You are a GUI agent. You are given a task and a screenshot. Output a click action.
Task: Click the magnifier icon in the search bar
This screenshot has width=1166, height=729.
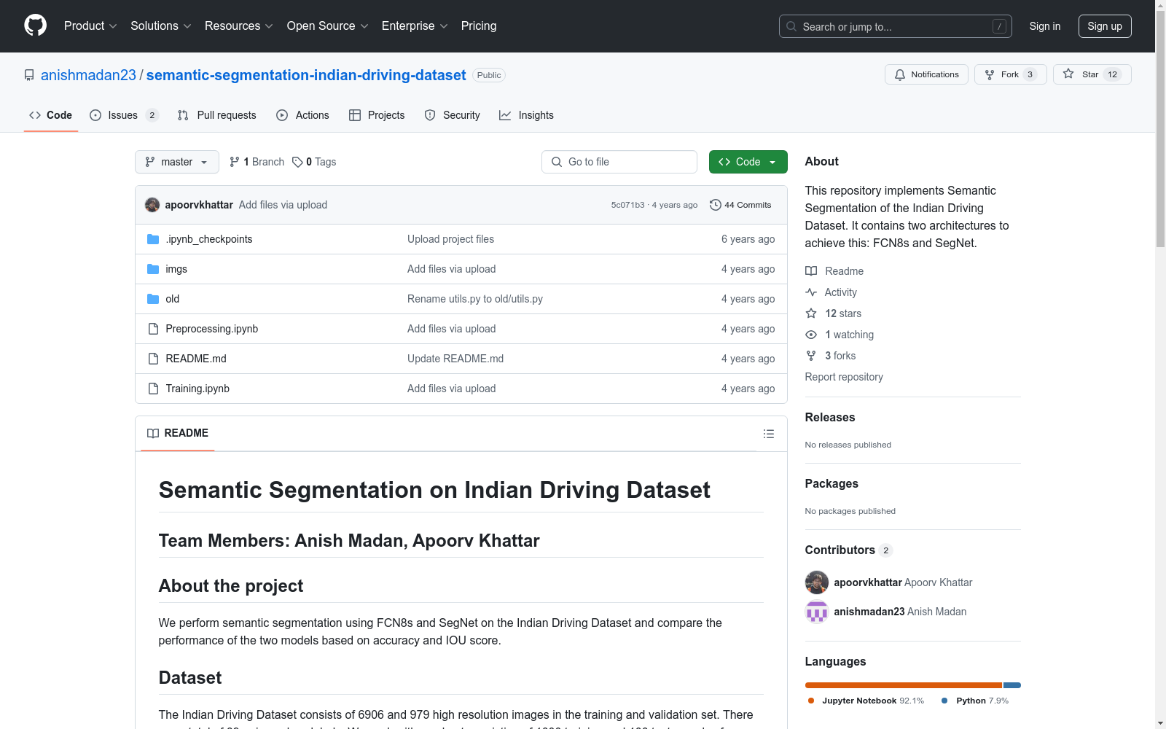[x=791, y=26]
